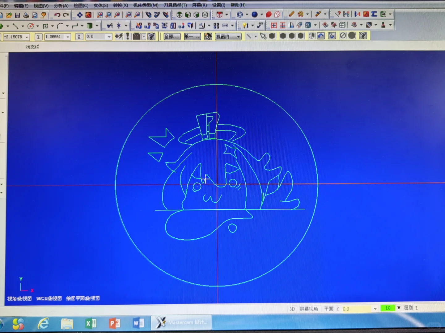Toggle the 3D mode in status bar

pos(292,309)
